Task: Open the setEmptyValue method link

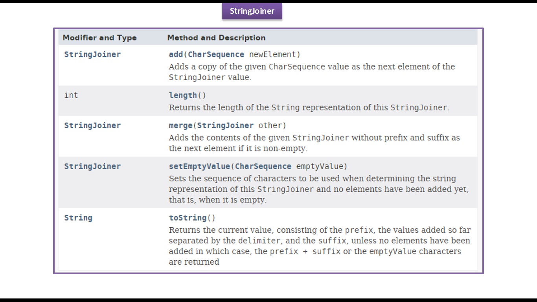Action: (x=199, y=166)
